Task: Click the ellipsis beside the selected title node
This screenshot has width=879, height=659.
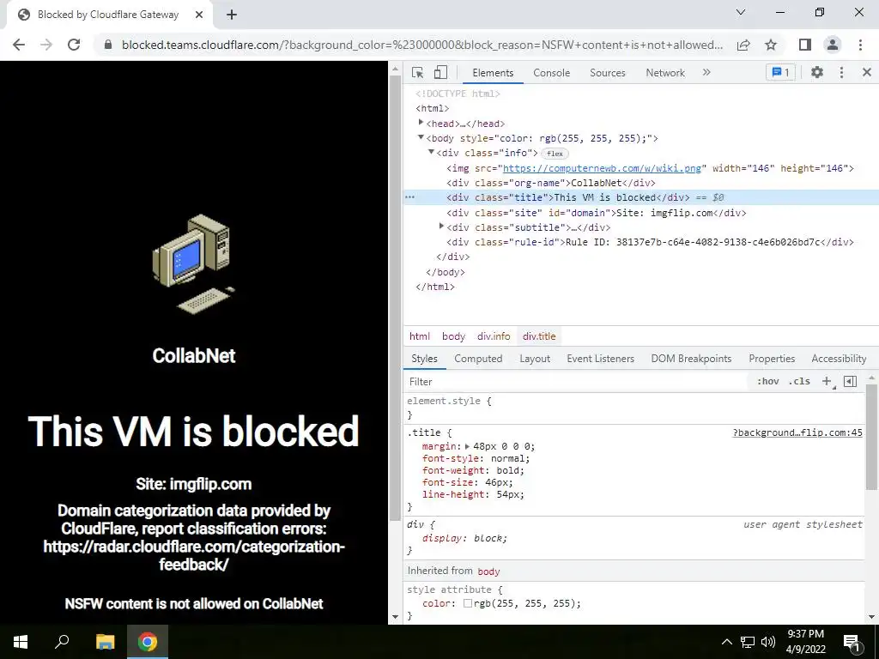Action: tap(409, 197)
